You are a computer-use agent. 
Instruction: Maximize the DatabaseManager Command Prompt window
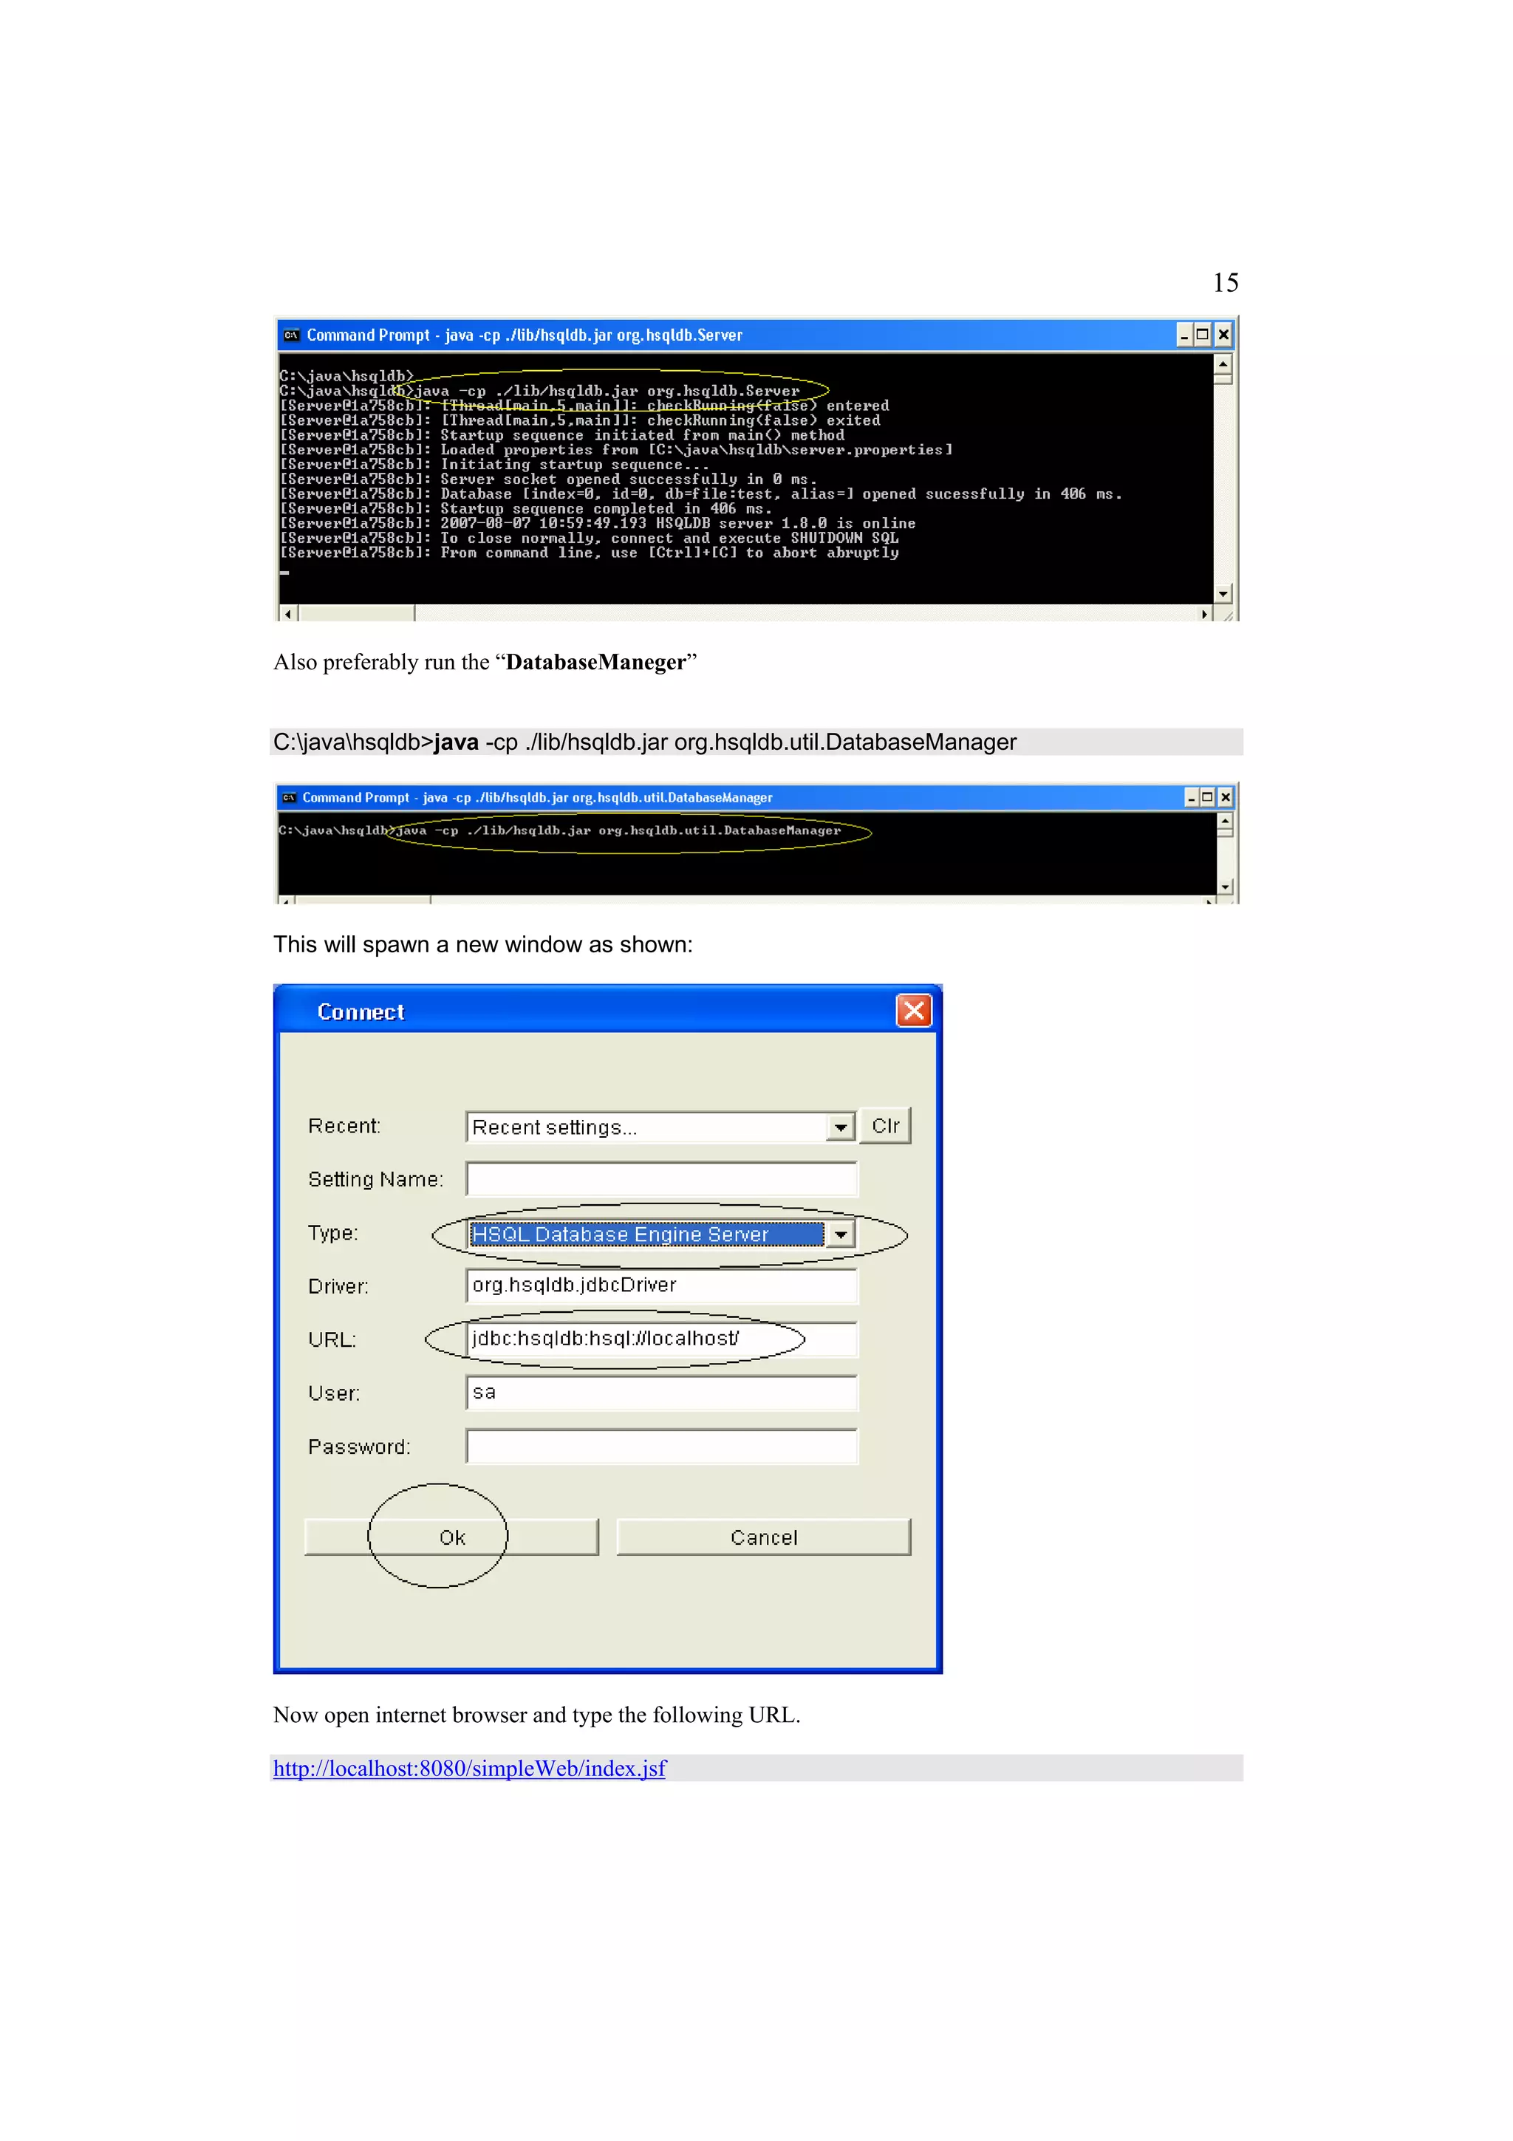1207,797
